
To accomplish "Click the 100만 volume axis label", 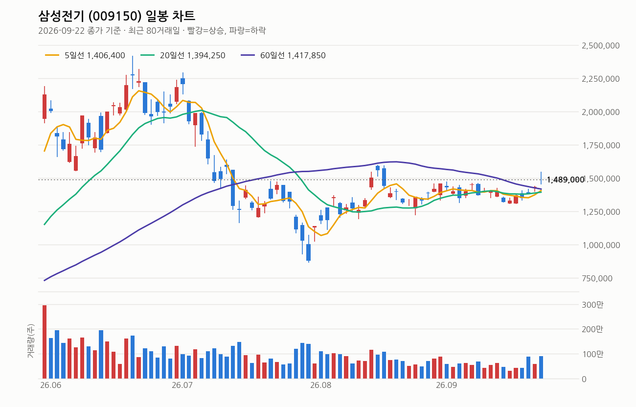I will point(593,354).
